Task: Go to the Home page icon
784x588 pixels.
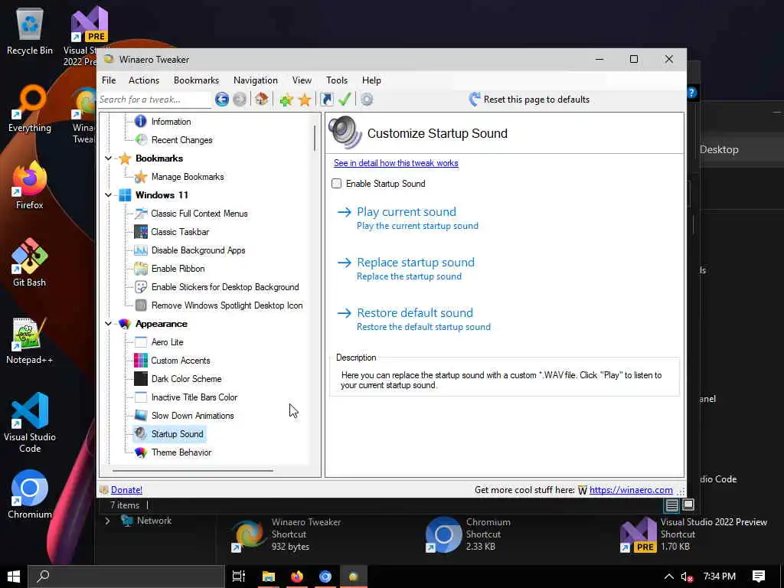Action: (x=262, y=99)
